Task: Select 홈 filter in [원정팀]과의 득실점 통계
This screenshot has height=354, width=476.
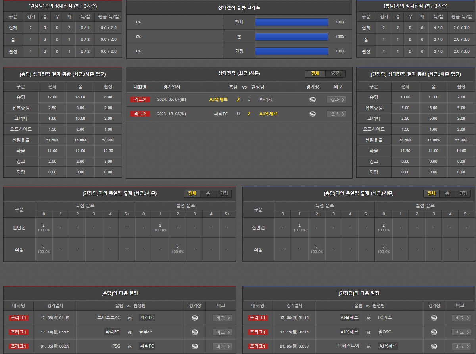Action: click(x=208, y=193)
